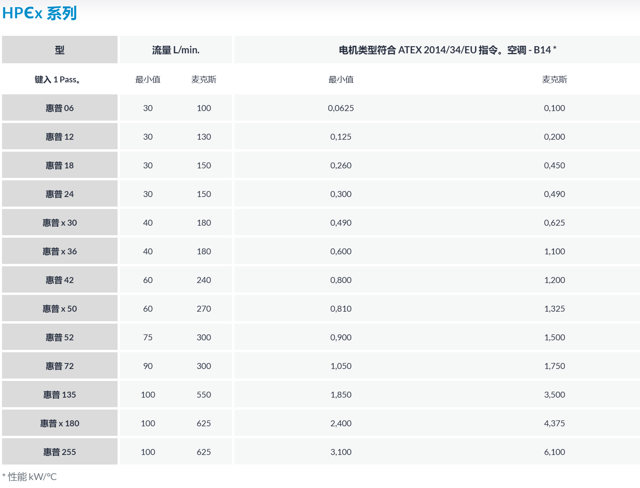Select the value "1,750"
Image resolution: width=640 pixels, height=488 pixels.
point(555,366)
